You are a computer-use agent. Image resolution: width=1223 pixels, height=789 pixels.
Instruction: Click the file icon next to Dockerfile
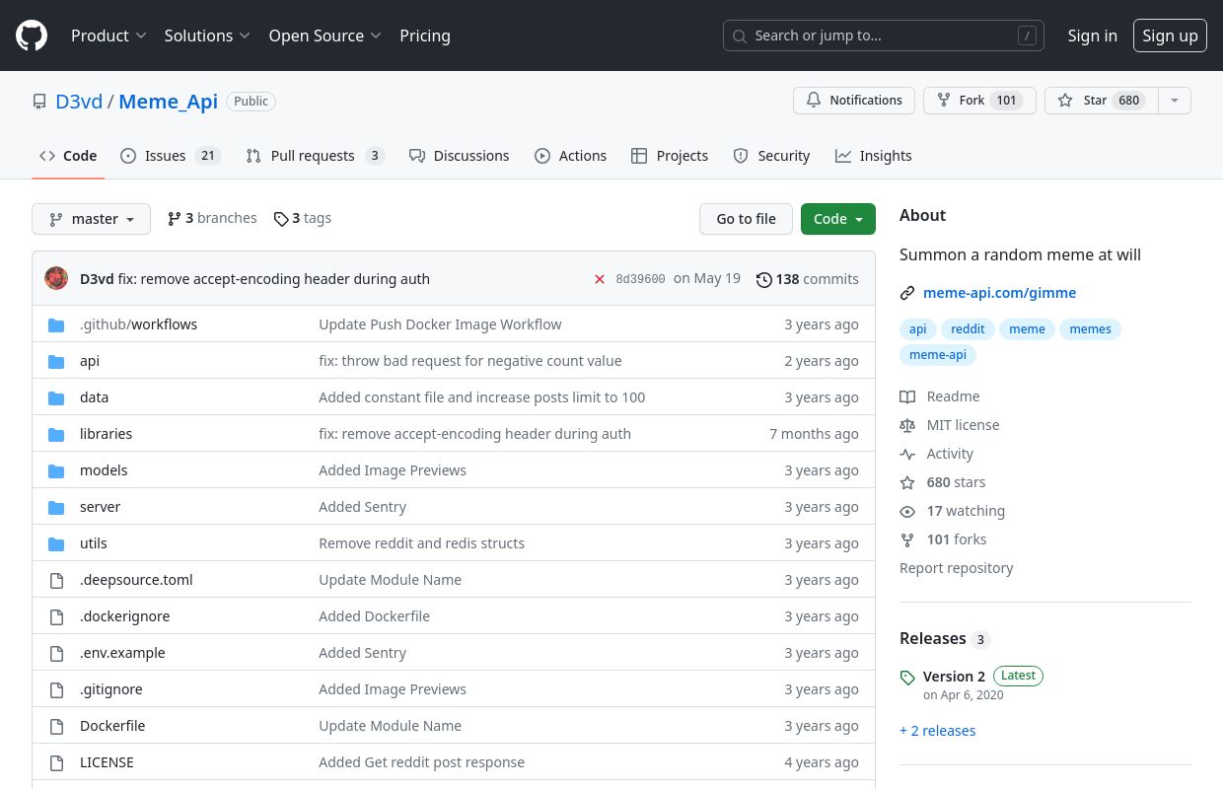coord(56,726)
